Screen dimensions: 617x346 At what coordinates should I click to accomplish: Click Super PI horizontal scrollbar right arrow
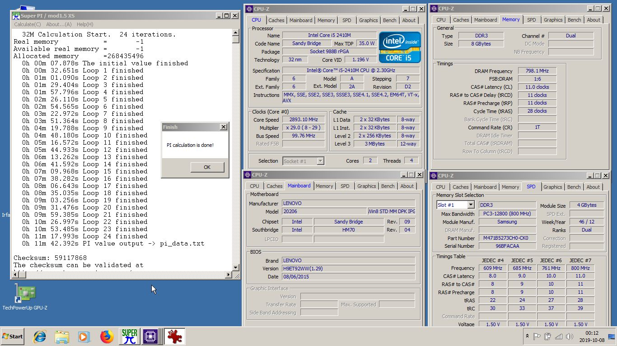228,275
